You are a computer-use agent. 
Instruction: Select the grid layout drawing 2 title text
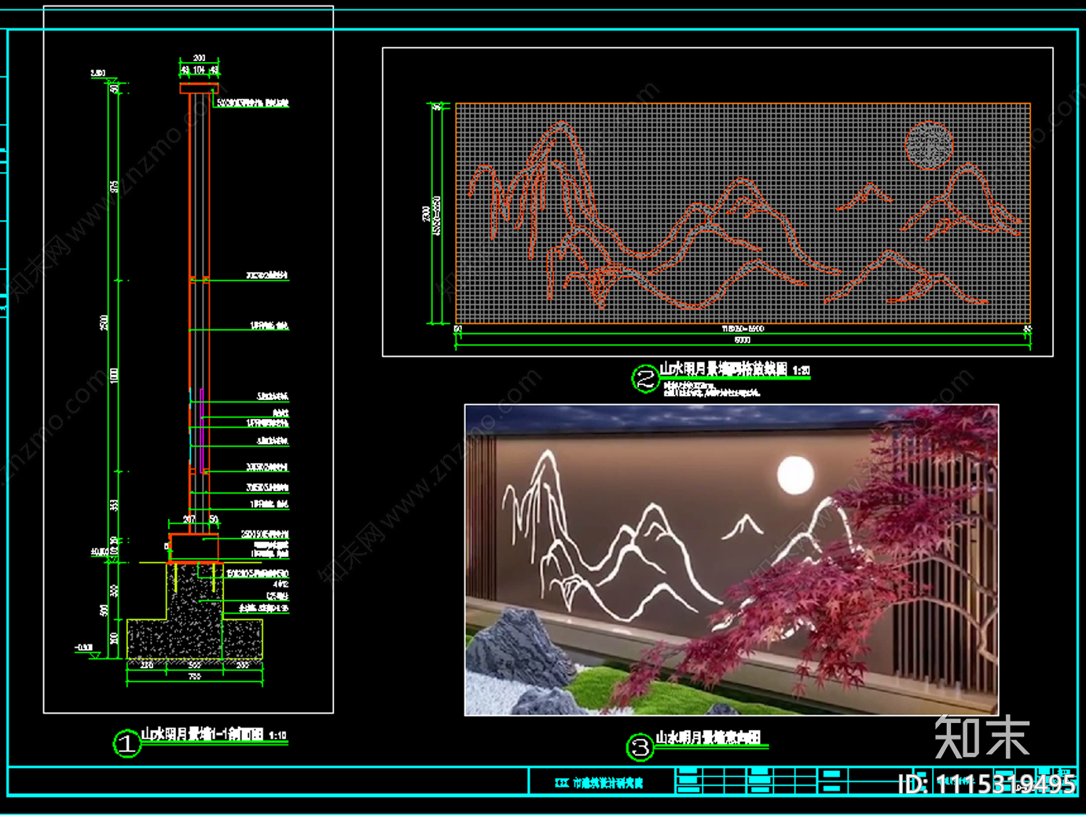click(723, 369)
